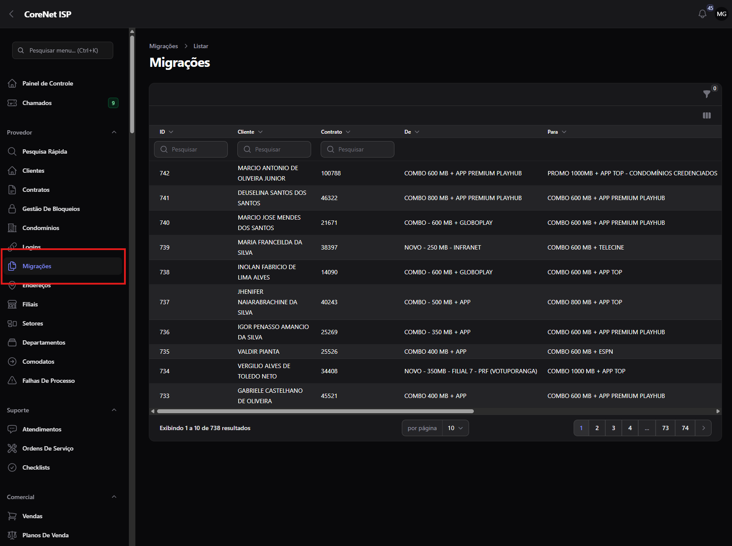
Task: Click contract number 46322
Action: pyautogui.click(x=329, y=198)
